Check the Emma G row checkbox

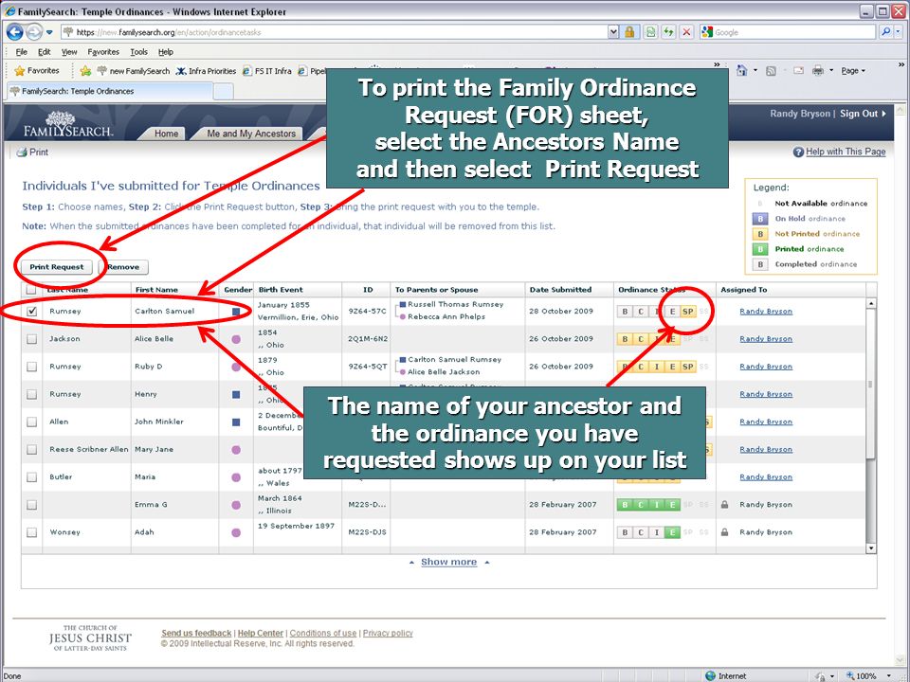click(x=32, y=505)
